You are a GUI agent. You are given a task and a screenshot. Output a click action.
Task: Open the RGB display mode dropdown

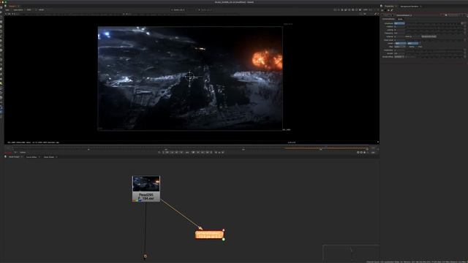pyautogui.click(x=29, y=9)
